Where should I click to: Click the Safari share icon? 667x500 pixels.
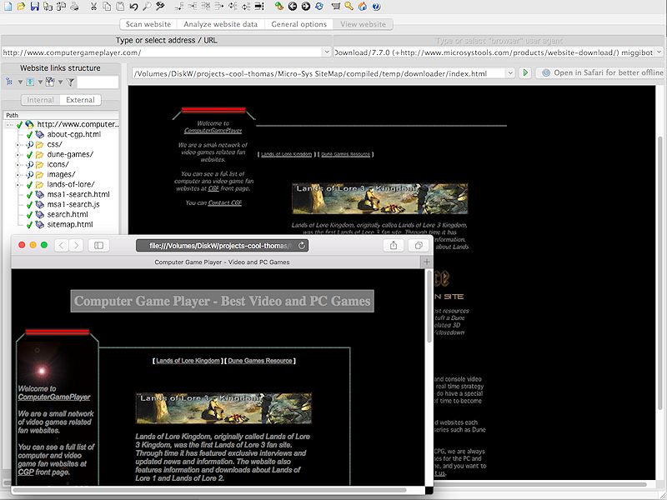pos(394,245)
